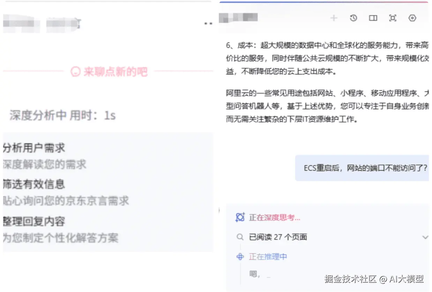Select the 分析用户需求 step
This screenshot has height=292, width=432.
34,148
